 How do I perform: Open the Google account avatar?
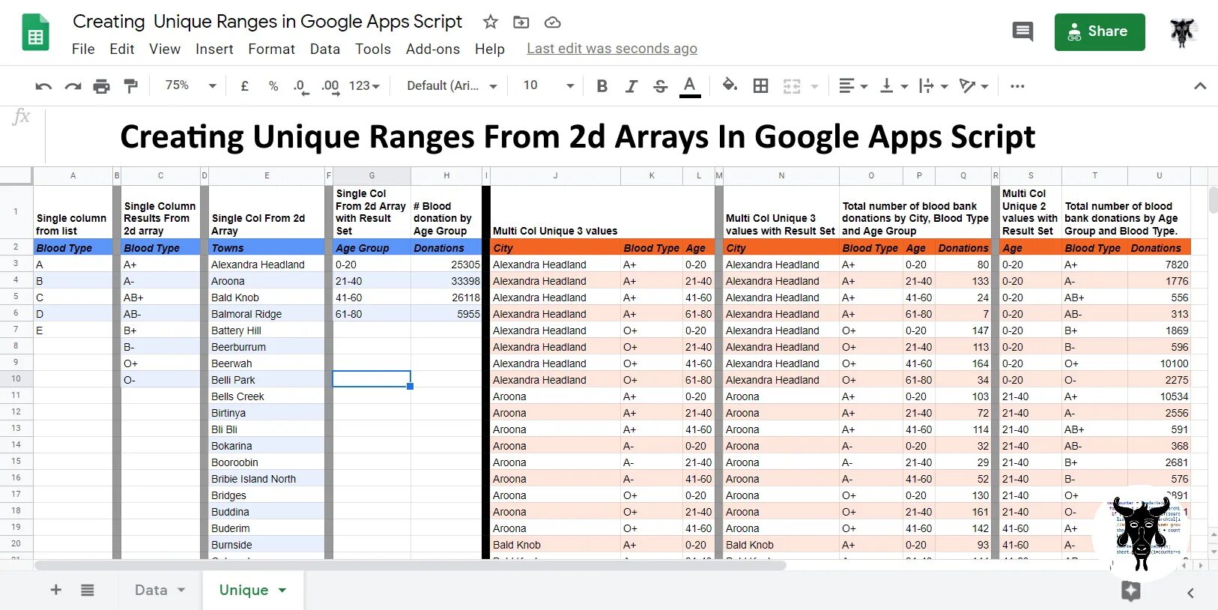coord(1183,32)
